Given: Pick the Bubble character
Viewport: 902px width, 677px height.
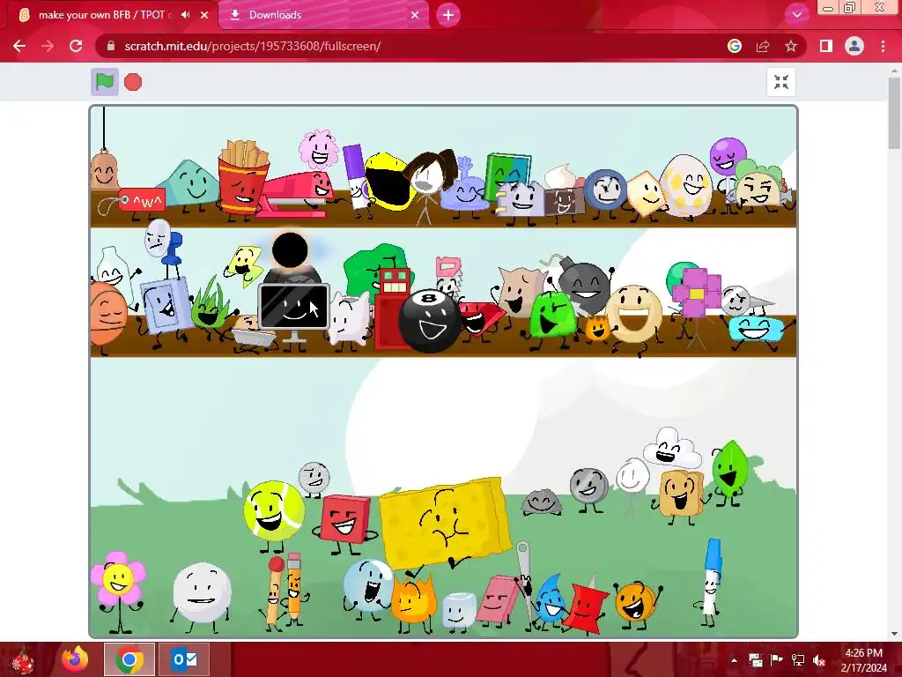Looking at the screenshot, I should (368, 585).
